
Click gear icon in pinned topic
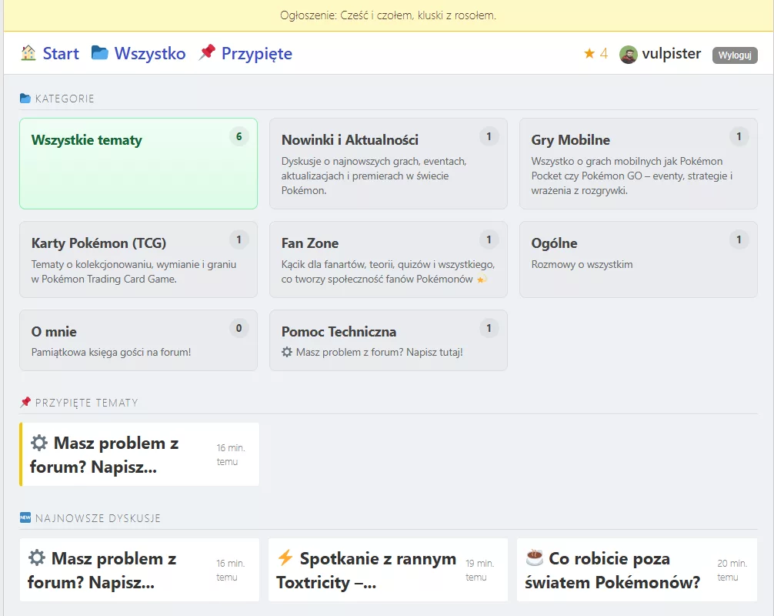pos(39,444)
